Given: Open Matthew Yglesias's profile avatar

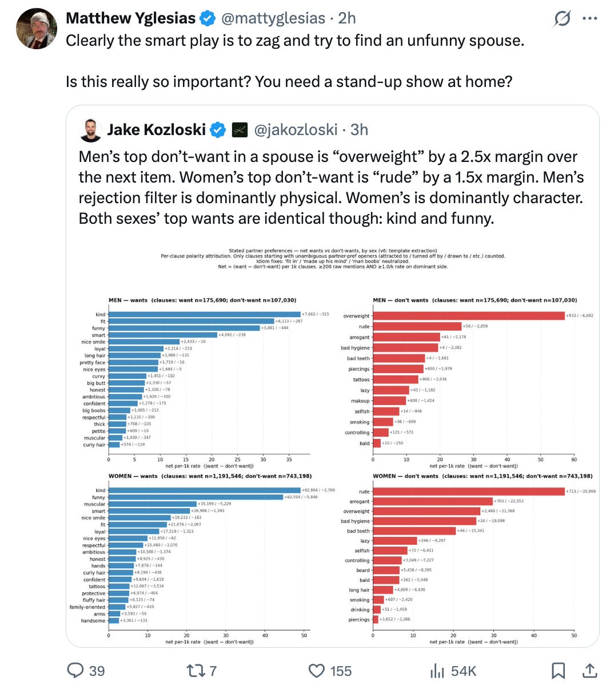Looking at the screenshot, I should click(x=36, y=29).
